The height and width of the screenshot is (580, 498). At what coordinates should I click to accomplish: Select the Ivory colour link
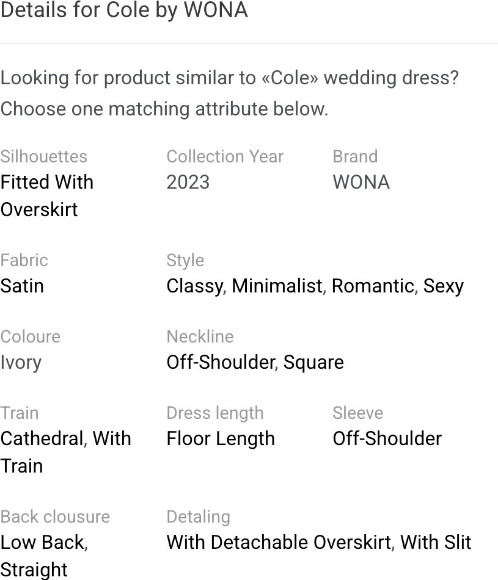(21, 363)
